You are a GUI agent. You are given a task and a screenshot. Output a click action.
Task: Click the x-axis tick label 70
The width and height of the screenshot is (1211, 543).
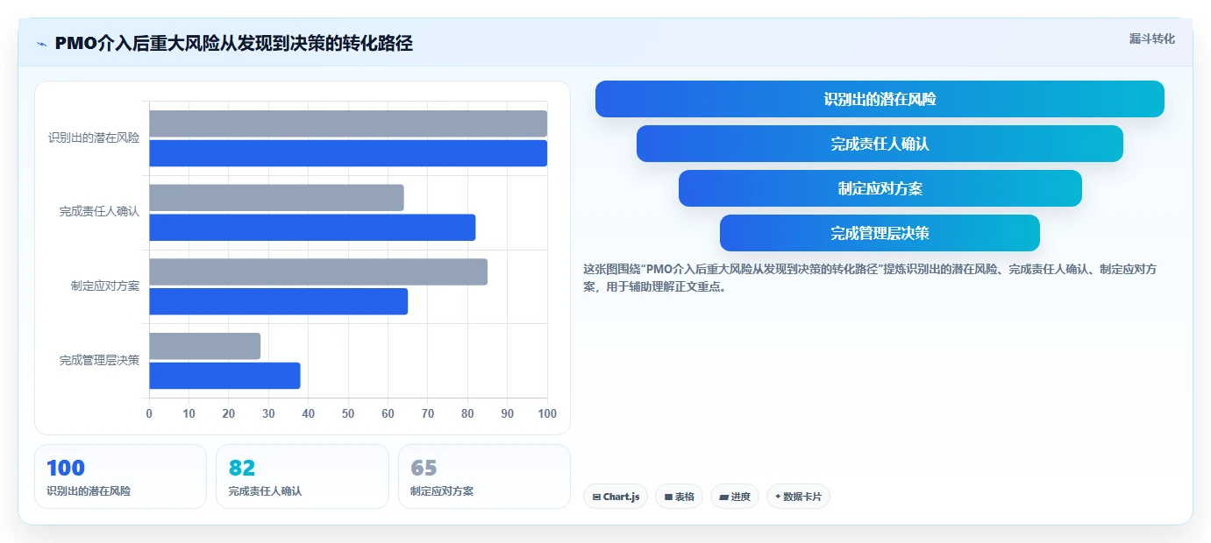[x=428, y=413]
